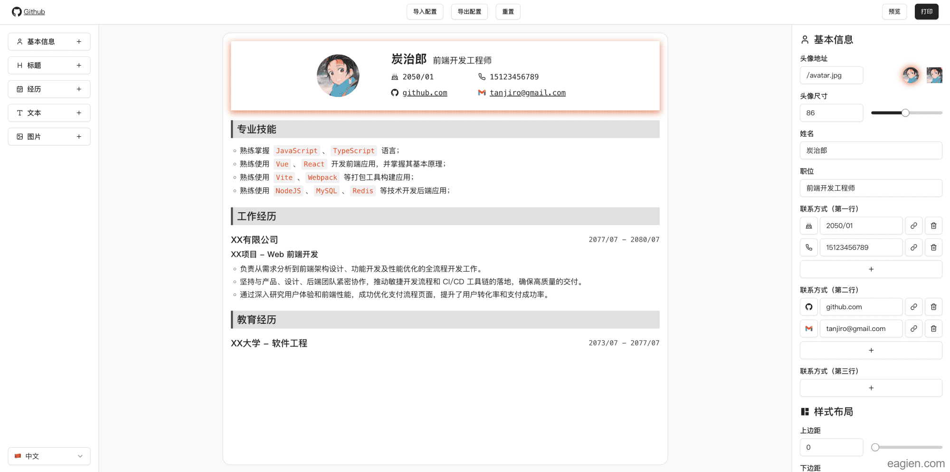This screenshot has height=472, width=950.
Task: Click the 打印 print button
Action: [926, 12]
